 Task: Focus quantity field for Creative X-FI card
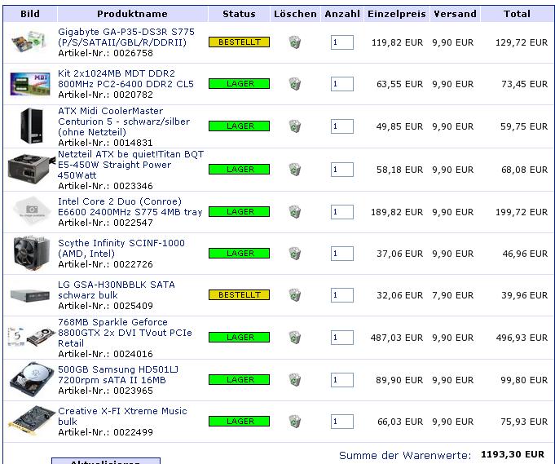point(342,422)
